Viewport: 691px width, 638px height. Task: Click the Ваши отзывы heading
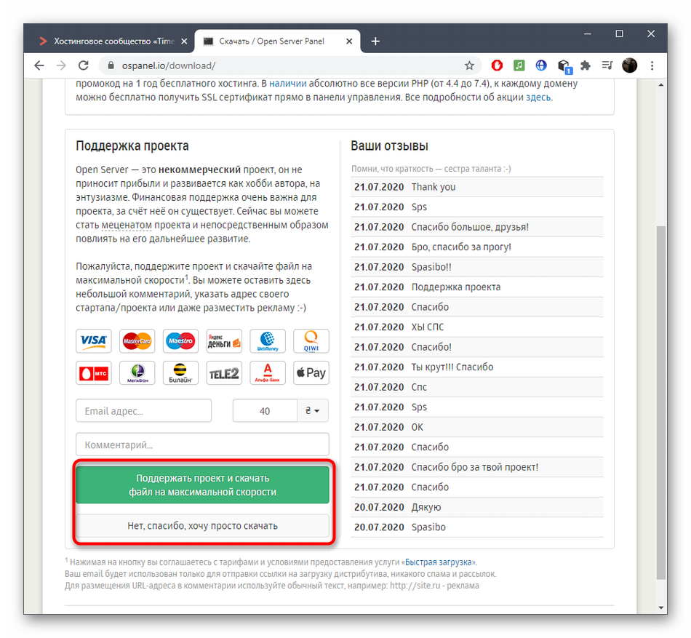[390, 145]
